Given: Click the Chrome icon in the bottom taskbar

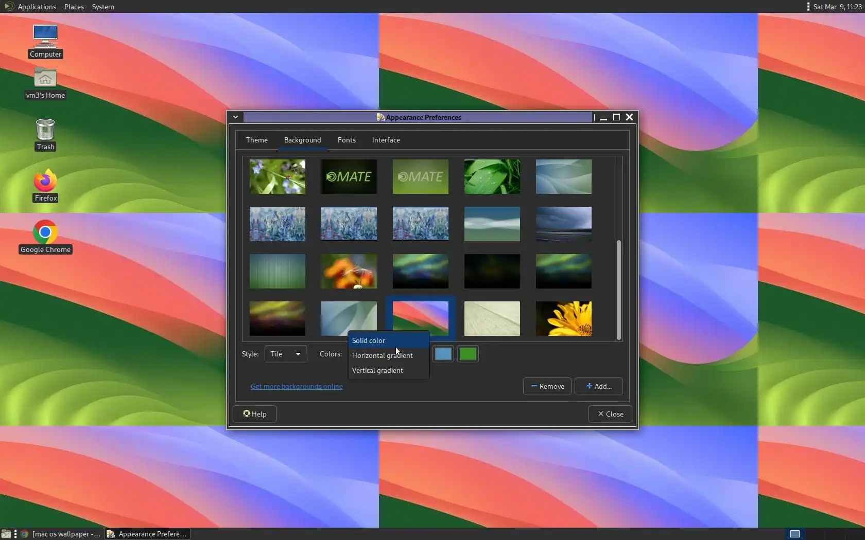Looking at the screenshot, I should pos(24,534).
